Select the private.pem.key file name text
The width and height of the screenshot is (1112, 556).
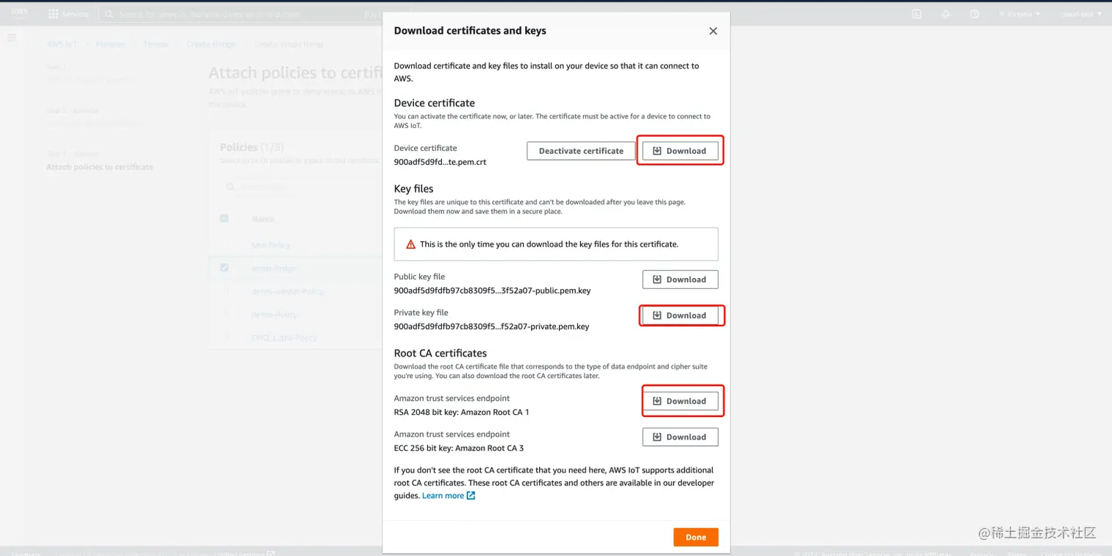pos(491,327)
